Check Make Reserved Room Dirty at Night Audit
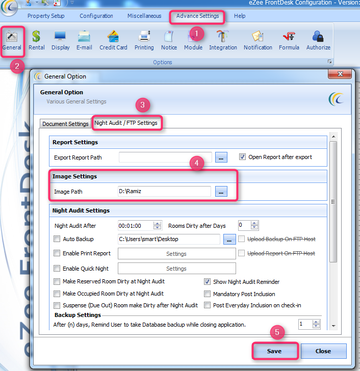Image resolution: width=360 pixels, height=371 pixels. coord(57,281)
